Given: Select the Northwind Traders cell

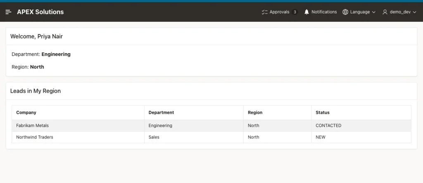Looking at the screenshot, I should point(78,137).
